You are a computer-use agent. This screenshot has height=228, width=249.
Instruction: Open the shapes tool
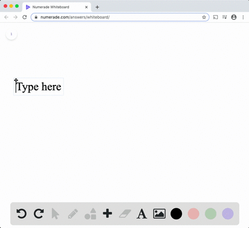[x=90, y=213]
